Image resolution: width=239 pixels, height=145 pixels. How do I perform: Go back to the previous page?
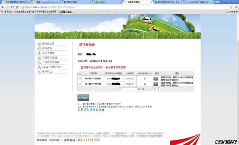(3, 7)
